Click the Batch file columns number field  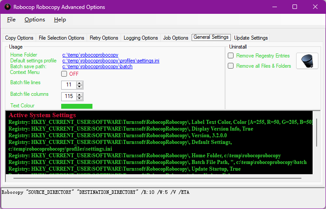[69, 96]
